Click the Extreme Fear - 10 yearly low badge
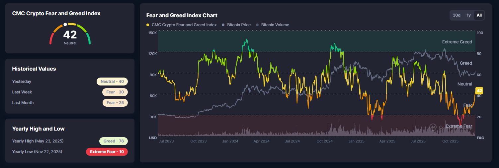Viewport: 499px width, 168px height. [107, 152]
